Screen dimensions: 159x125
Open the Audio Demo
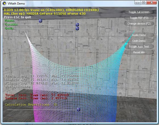click(139, 35)
